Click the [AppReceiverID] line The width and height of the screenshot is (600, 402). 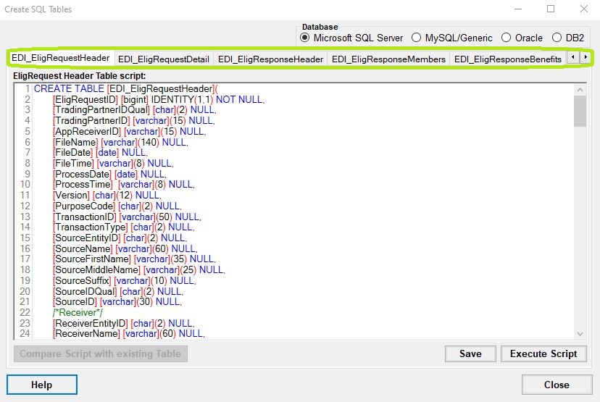(129, 131)
